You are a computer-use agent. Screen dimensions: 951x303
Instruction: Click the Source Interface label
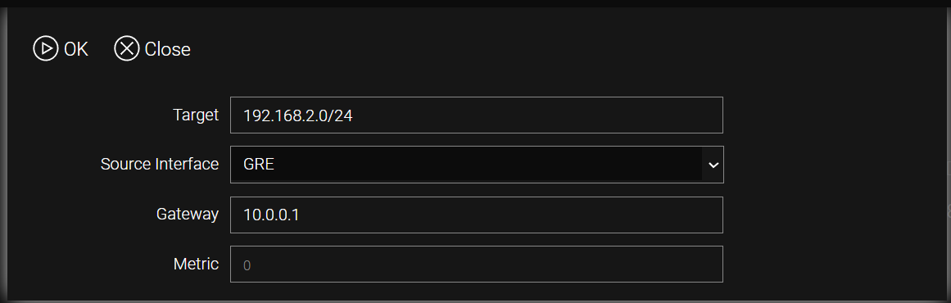click(x=160, y=164)
